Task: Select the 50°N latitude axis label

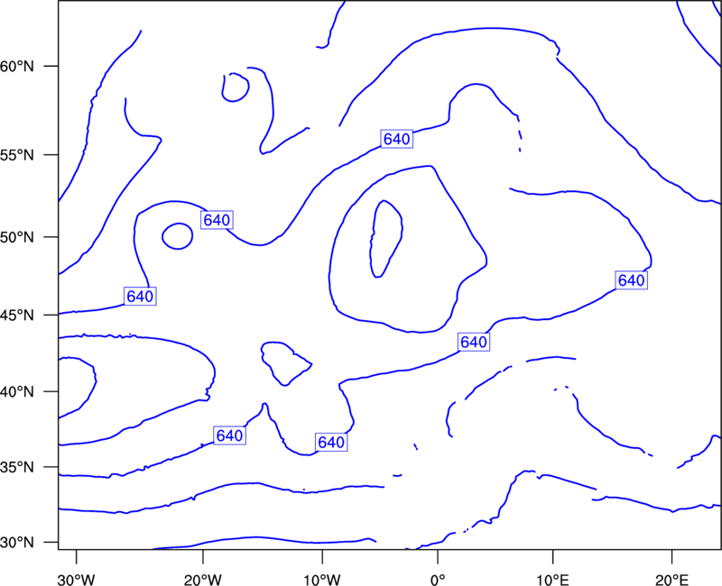Action: click(x=17, y=237)
